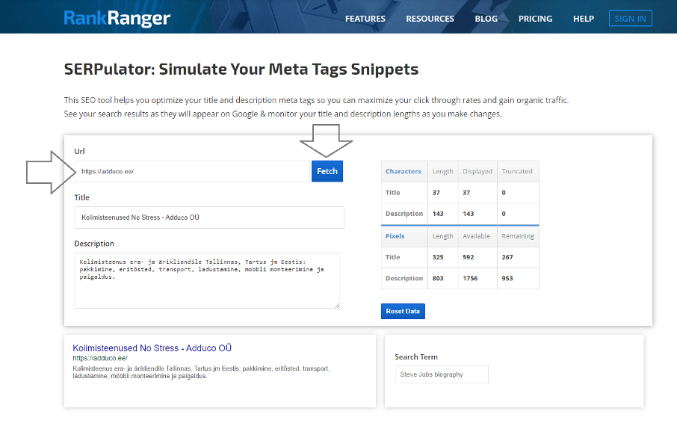Click the Search Term label
Screen dimensions: 677x426
[x=415, y=357]
